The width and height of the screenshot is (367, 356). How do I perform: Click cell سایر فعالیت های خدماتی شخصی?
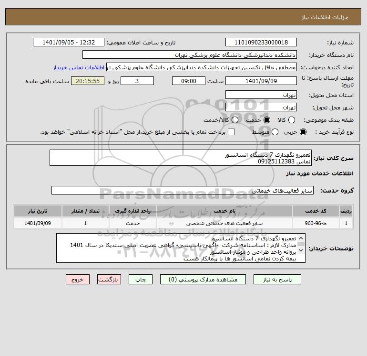pos(224,223)
